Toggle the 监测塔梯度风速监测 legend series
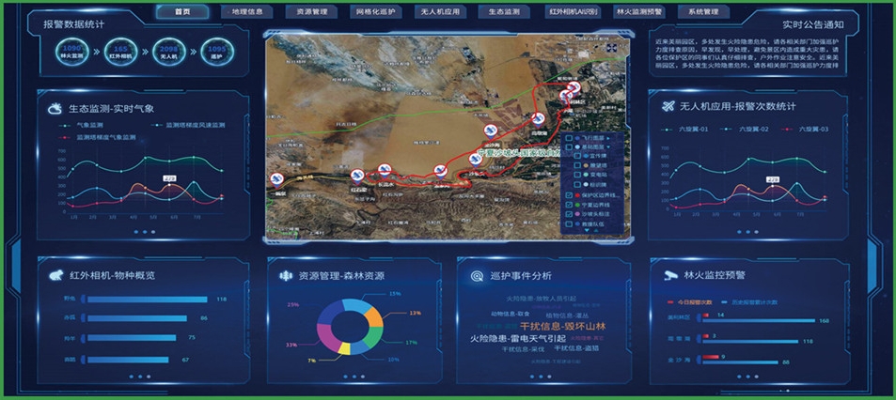896x400 pixels. coord(189,125)
